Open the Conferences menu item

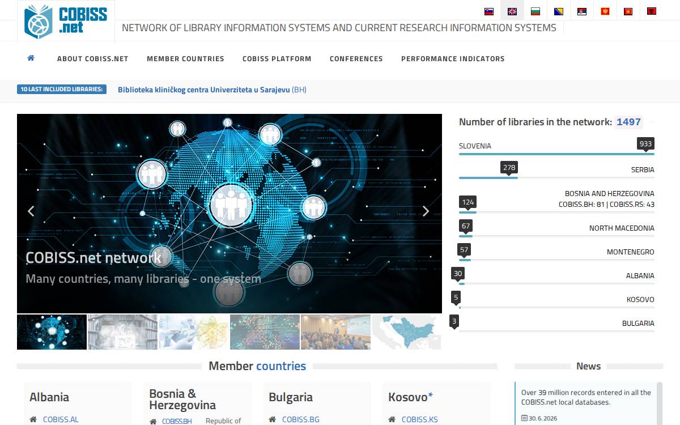pos(356,58)
